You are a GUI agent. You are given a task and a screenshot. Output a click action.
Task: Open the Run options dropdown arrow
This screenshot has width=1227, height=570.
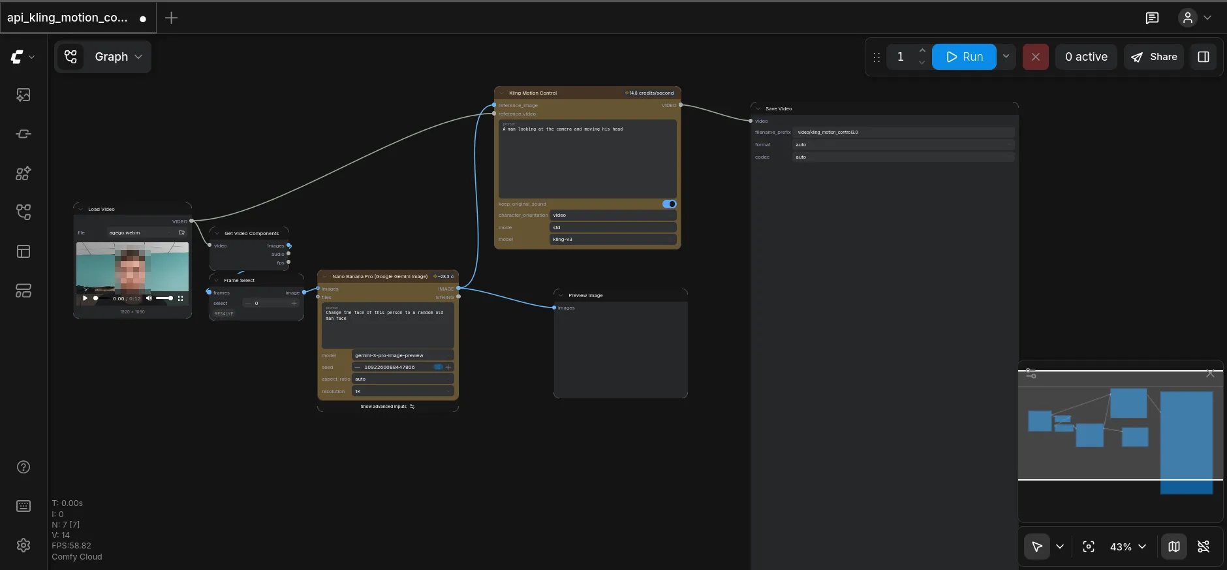[1006, 57]
